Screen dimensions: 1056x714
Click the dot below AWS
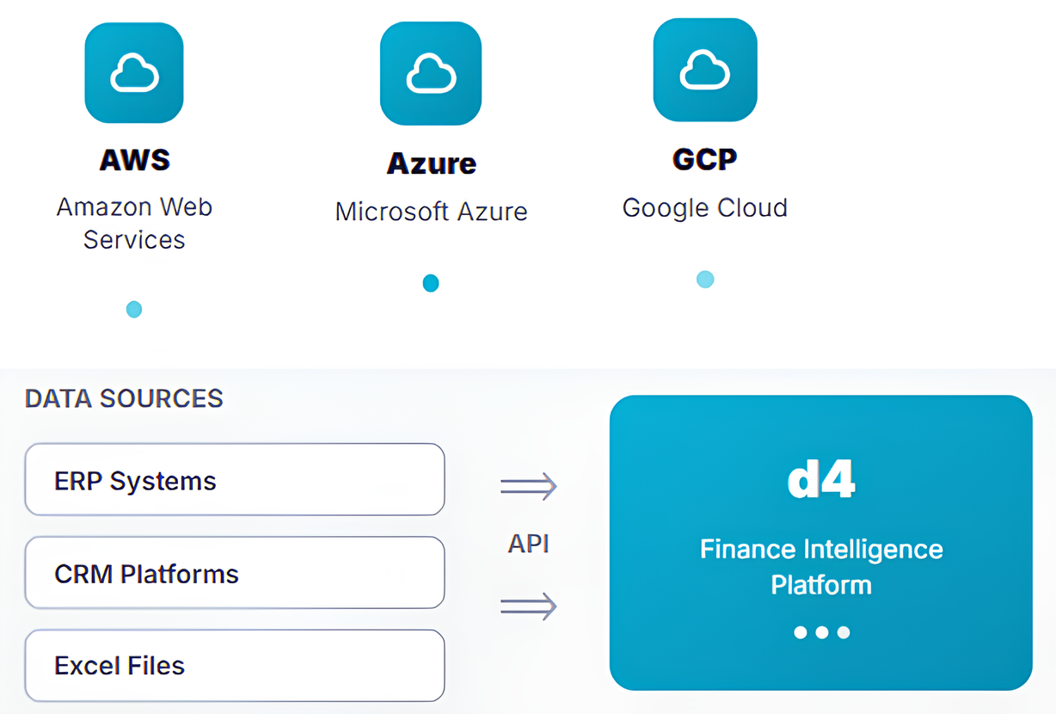point(134,310)
